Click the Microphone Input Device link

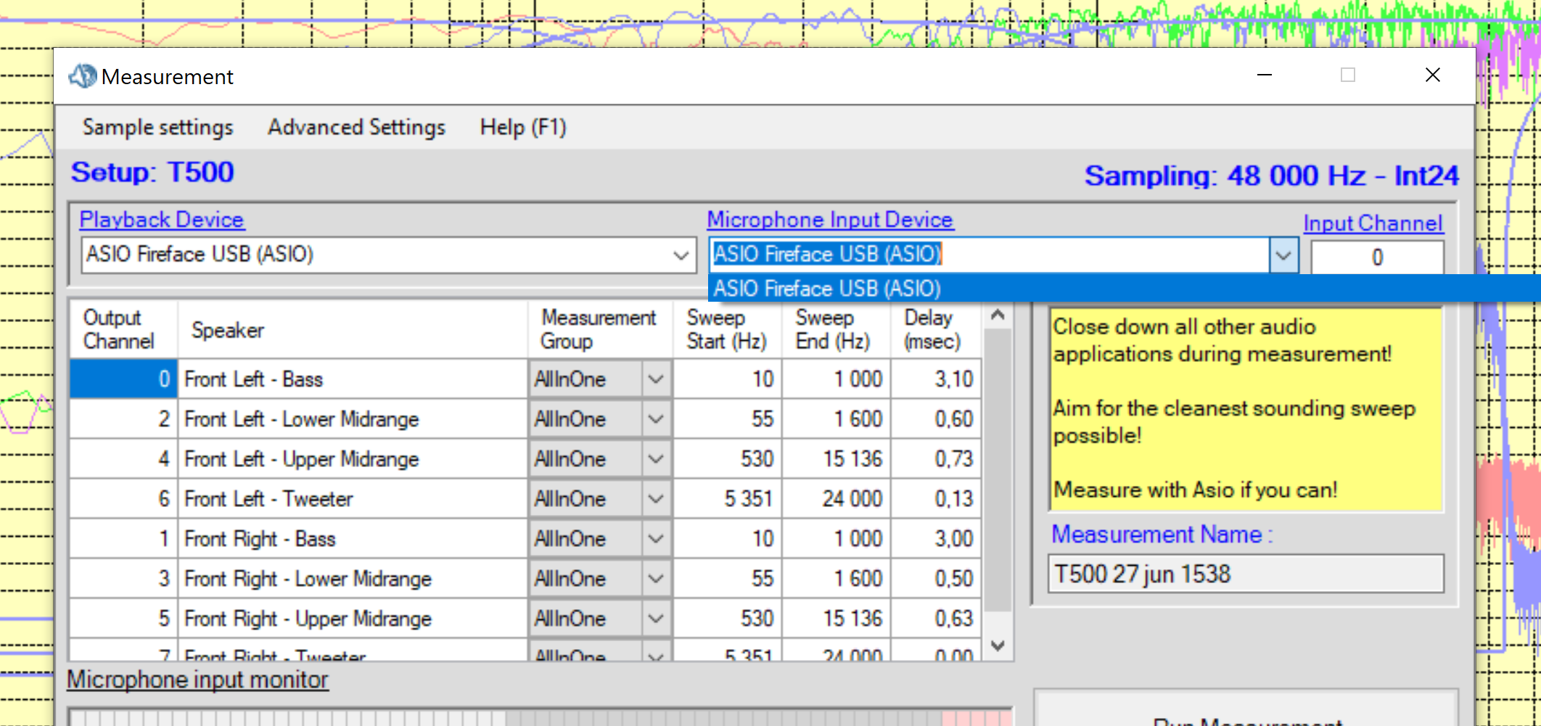[x=830, y=220]
